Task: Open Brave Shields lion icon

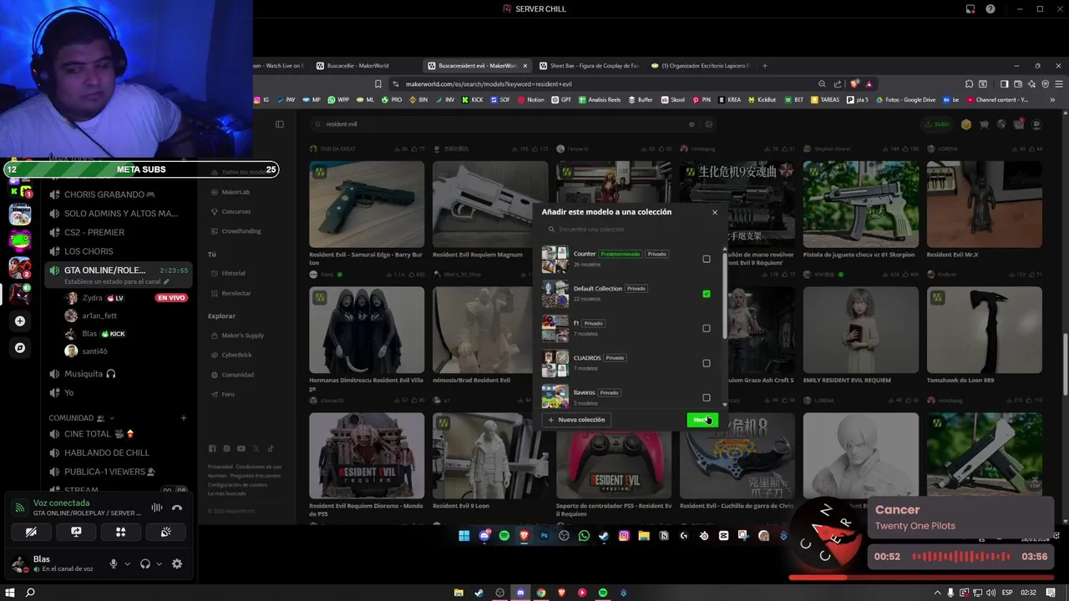Action: pyautogui.click(x=854, y=83)
